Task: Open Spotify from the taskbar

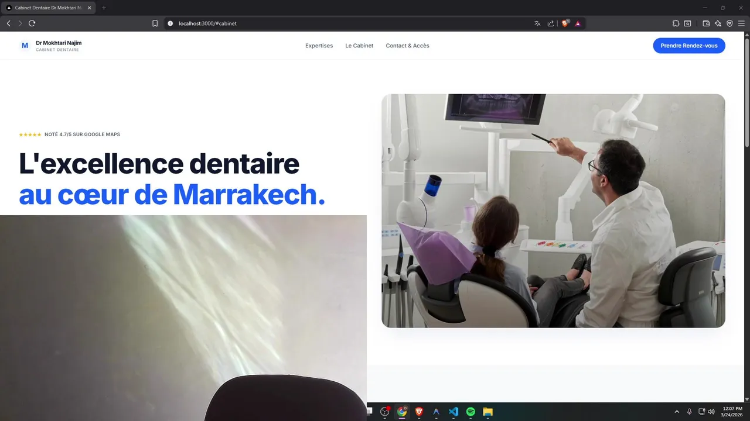Action: pyautogui.click(x=471, y=412)
